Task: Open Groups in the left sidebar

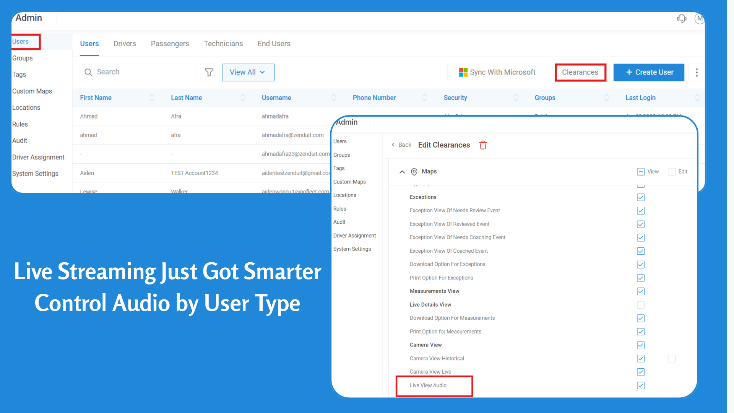Action: pyautogui.click(x=22, y=58)
